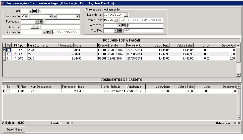The height and width of the screenshot is (140, 243).
Task: Click the IN button next to Filial
Action: (35, 11)
